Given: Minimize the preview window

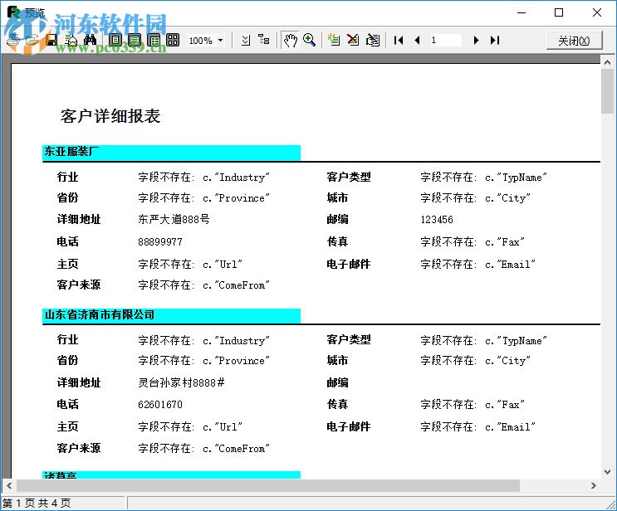Looking at the screenshot, I should pos(522,12).
